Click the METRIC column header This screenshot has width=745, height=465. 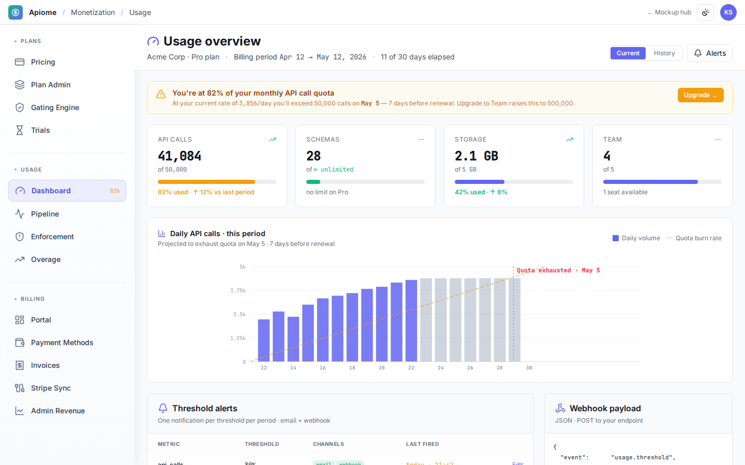pyautogui.click(x=169, y=444)
